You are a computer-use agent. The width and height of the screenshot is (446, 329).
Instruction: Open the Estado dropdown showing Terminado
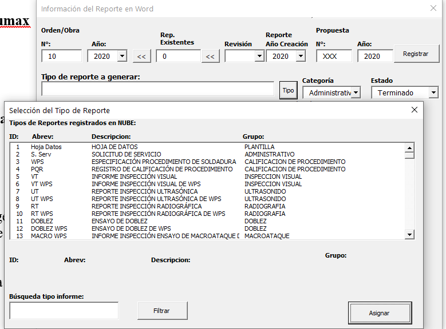pos(433,93)
